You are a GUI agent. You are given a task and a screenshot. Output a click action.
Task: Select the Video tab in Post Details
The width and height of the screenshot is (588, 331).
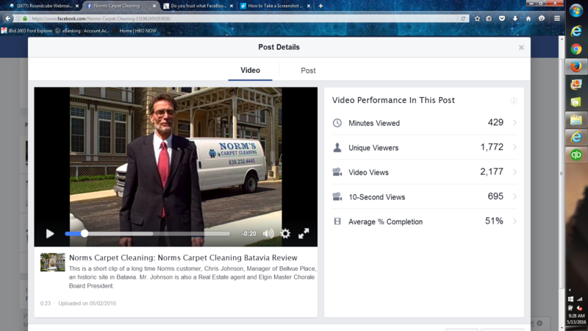(250, 71)
